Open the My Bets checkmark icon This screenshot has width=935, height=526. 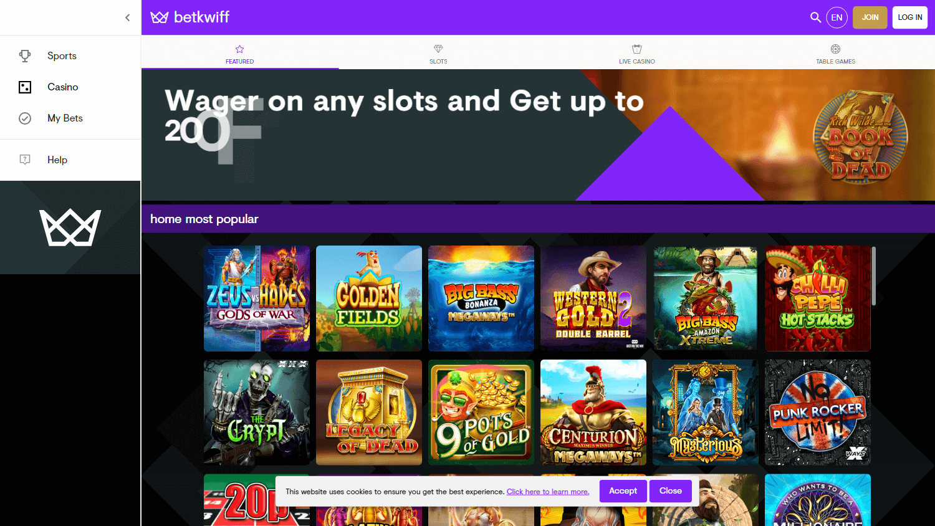pos(25,118)
